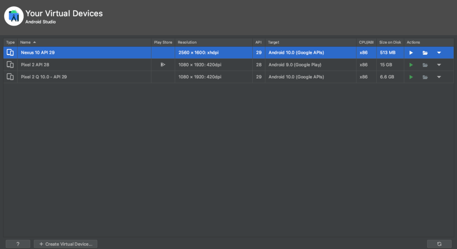
Task: Show Nexus 10 API 29 on disk
Action: (425, 53)
